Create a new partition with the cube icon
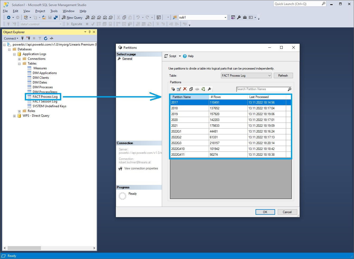Screen dimensions: 354x259 173,89
